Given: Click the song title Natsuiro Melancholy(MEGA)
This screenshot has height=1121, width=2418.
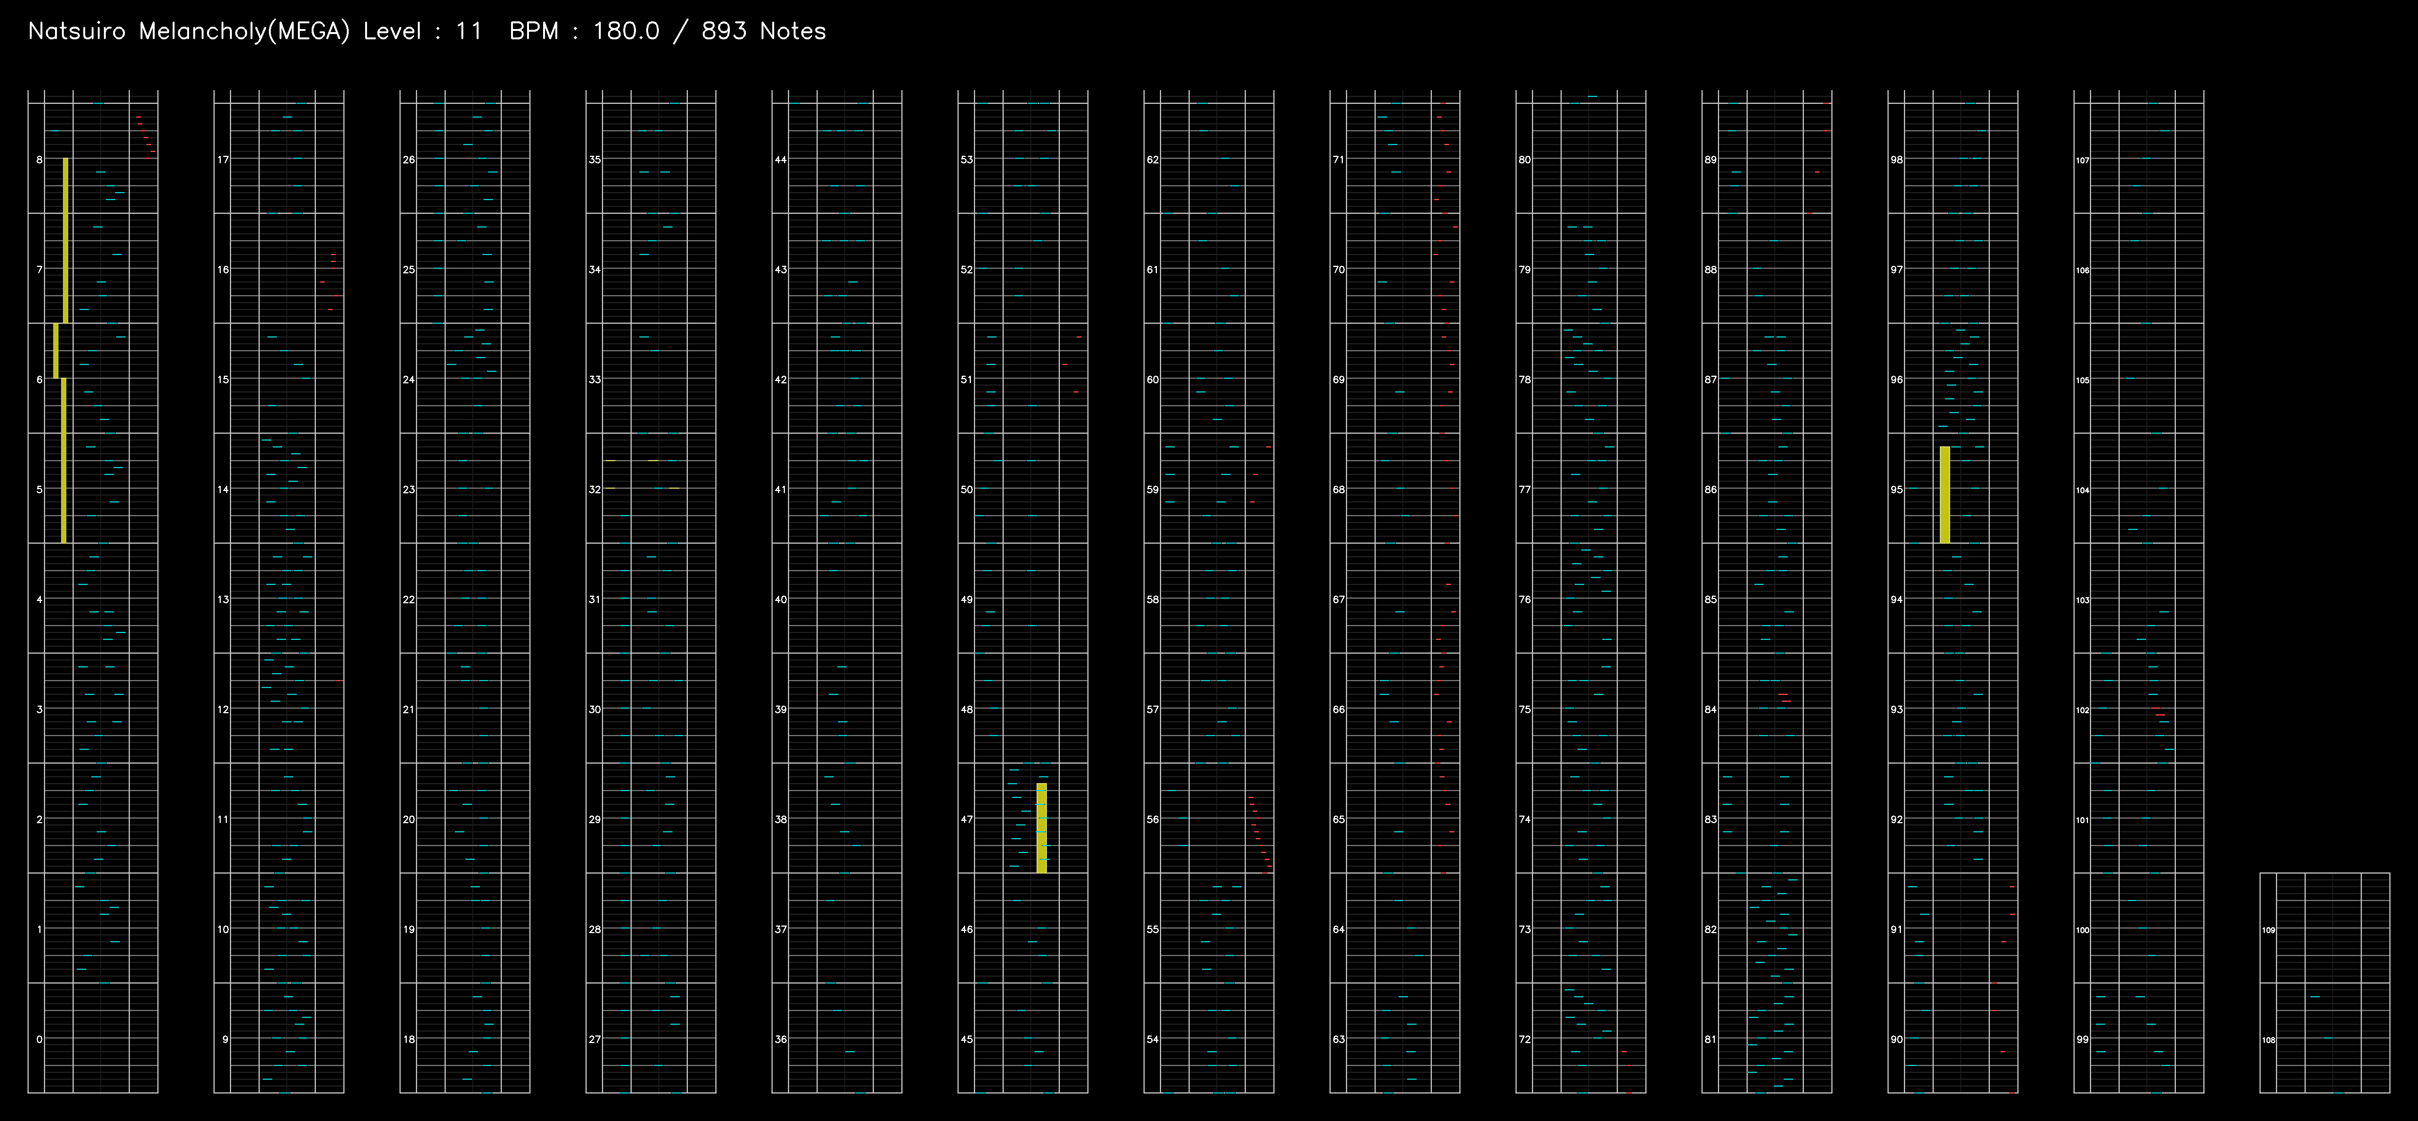Looking at the screenshot, I should tap(189, 32).
